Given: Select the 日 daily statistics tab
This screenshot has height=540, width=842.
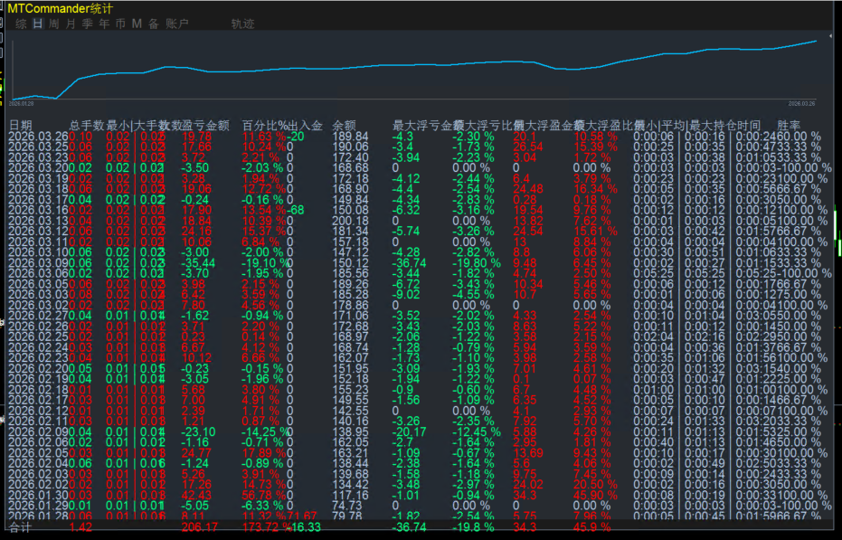Looking at the screenshot, I should tap(38, 24).
